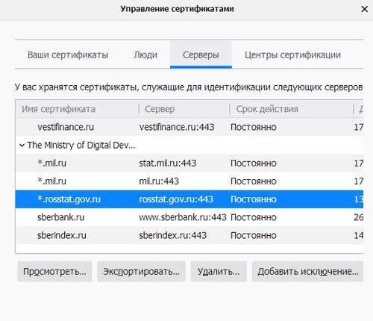Image resolution: width=373 pixels, height=321 pixels.
Task: Open Центры сертификации tab
Action: pyautogui.click(x=292, y=55)
